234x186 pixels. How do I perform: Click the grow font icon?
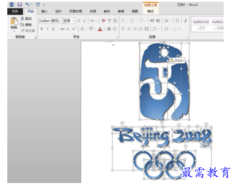coord(79,21)
